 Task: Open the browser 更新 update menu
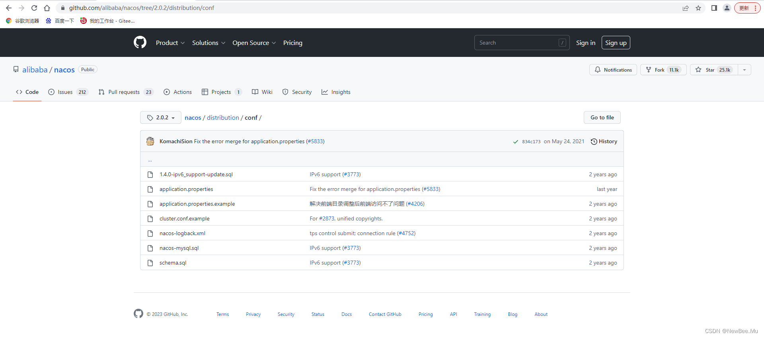(747, 8)
